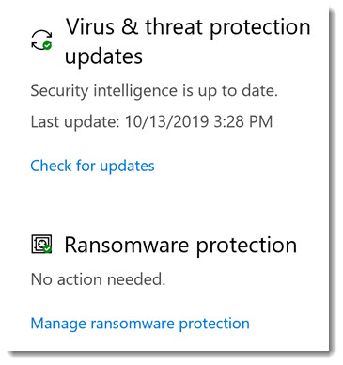
Task: Click the 'No action needed.' status text
Action: click(x=98, y=278)
